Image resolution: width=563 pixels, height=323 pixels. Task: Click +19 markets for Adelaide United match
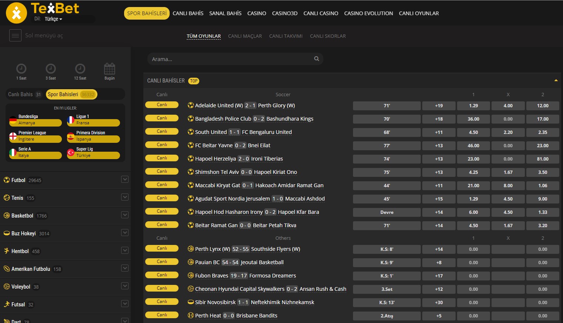click(x=439, y=106)
